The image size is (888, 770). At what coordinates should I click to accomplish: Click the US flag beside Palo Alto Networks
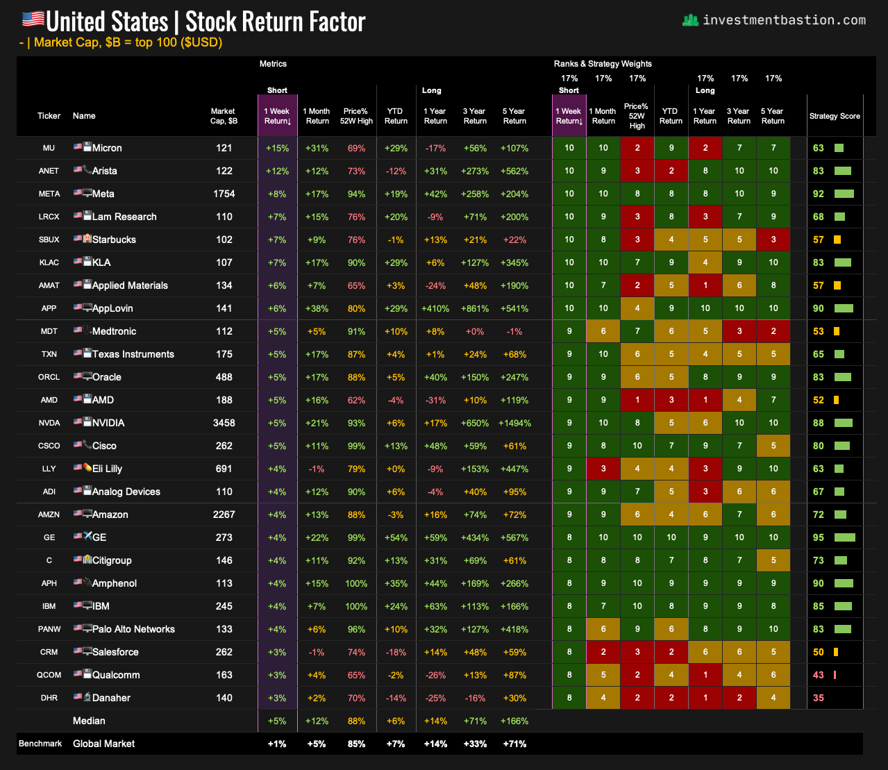(x=78, y=628)
